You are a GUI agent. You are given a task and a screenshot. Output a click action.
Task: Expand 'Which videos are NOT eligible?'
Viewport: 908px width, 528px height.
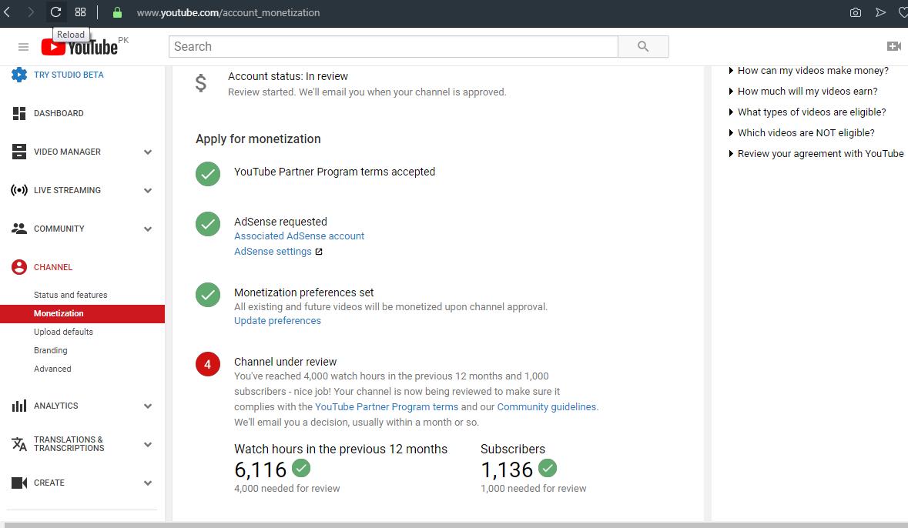[x=802, y=133]
